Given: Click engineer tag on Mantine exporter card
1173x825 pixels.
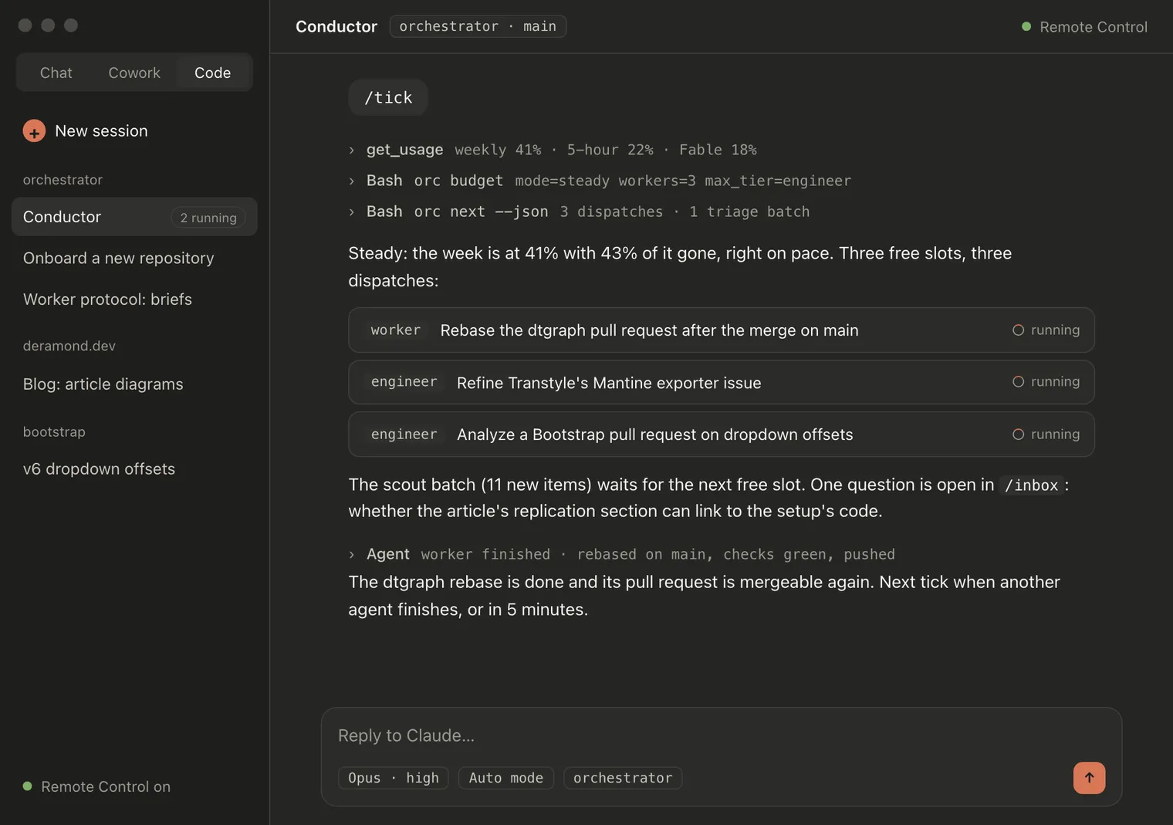Looking at the screenshot, I should point(404,382).
